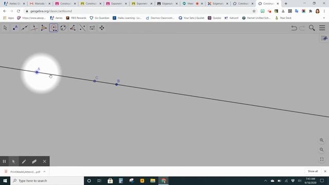Expand the system tray hidden icons
329x185 pixels.
[265, 180]
